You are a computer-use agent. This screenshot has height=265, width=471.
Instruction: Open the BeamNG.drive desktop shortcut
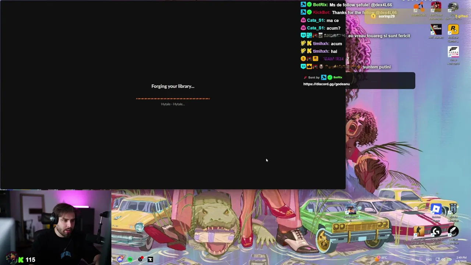[x=419, y=10]
